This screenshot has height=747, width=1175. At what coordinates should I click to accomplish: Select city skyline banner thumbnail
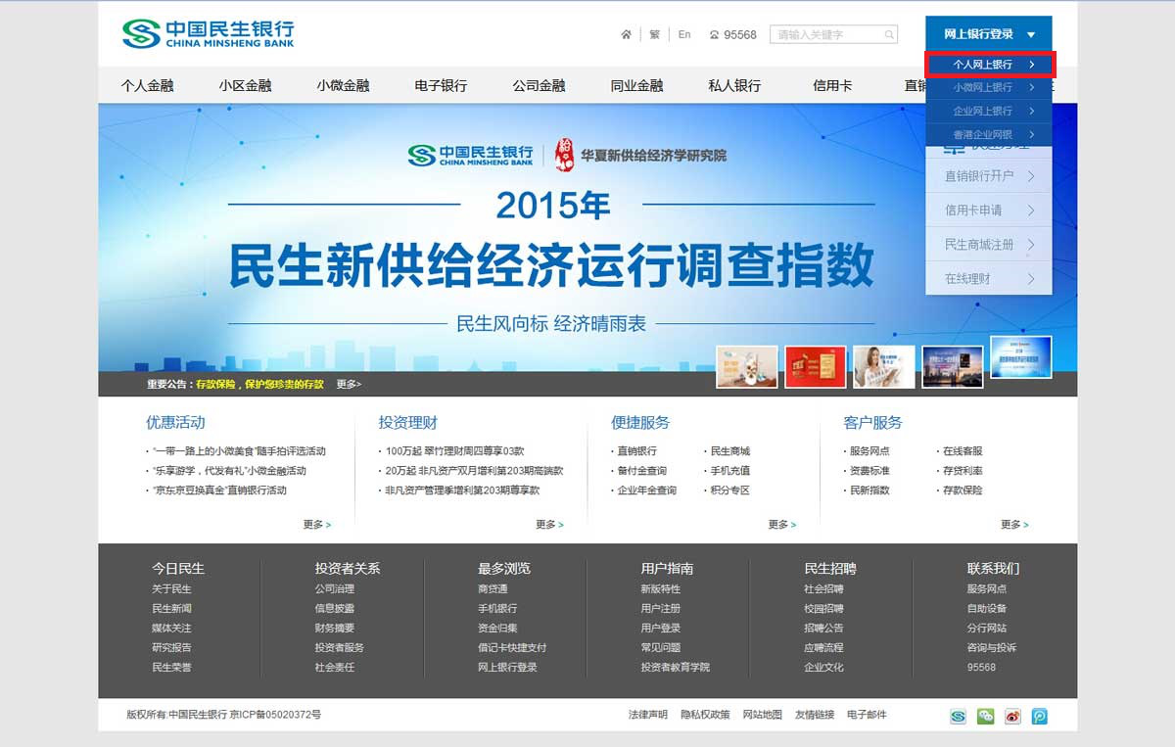click(x=953, y=366)
